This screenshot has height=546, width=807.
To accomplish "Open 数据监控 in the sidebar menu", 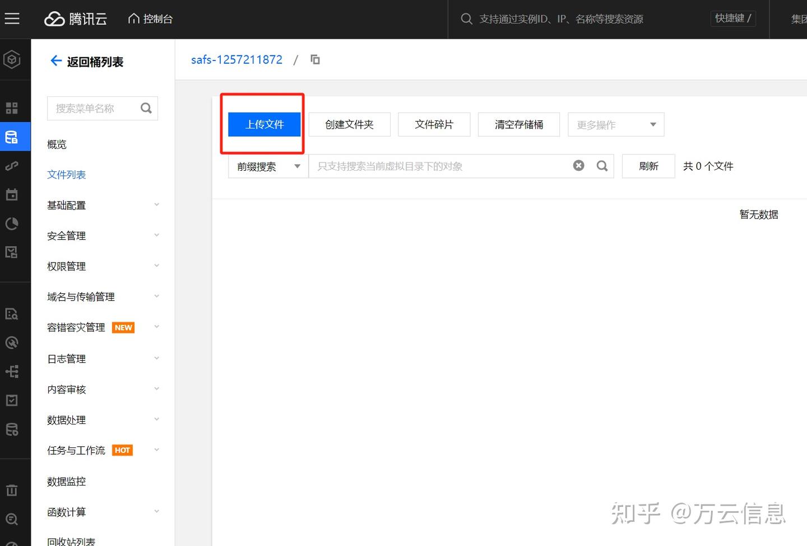I will pyautogui.click(x=66, y=482).
